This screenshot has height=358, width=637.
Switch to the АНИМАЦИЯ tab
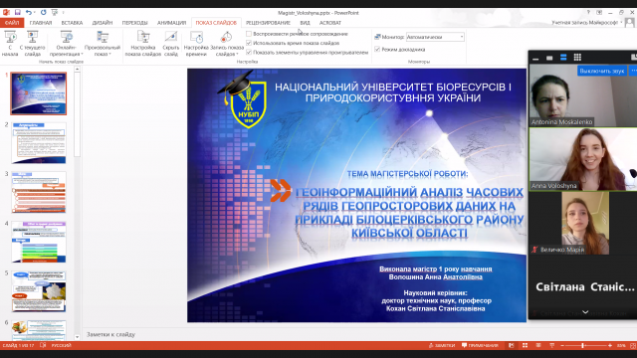point(171,23)
